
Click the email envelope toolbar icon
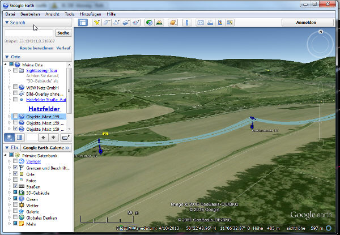(201, 23)
